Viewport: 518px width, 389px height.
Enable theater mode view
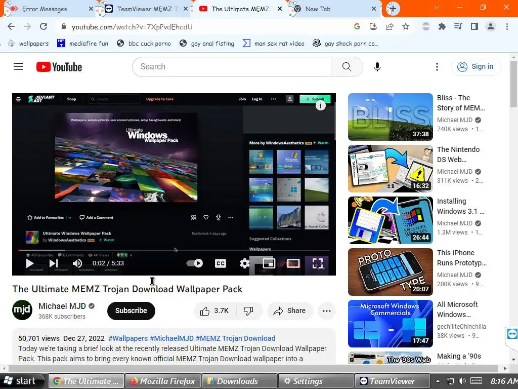pos(293,263)
